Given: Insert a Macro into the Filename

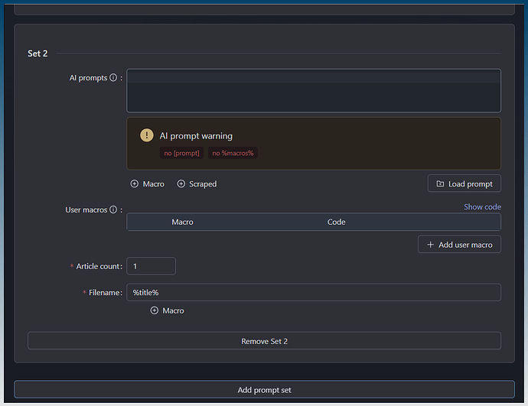Looking at the screenshot, I should coord(168,310).
